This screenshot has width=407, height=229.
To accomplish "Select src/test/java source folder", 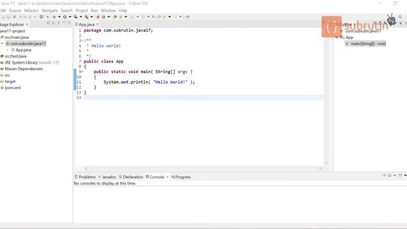I will [x=13, y=56].
